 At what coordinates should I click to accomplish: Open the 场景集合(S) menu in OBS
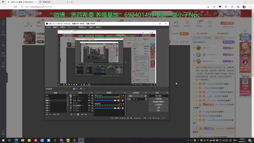click(82, 27)
